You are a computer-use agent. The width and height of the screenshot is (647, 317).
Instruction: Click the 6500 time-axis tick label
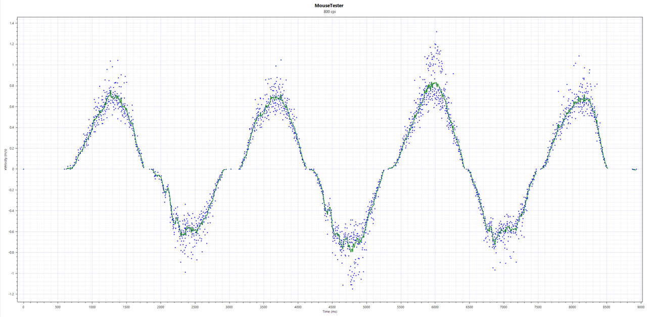pos(470,306)
